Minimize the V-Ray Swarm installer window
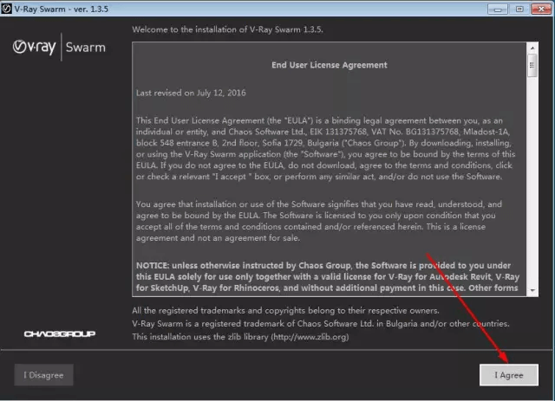 tap(498, 10)
